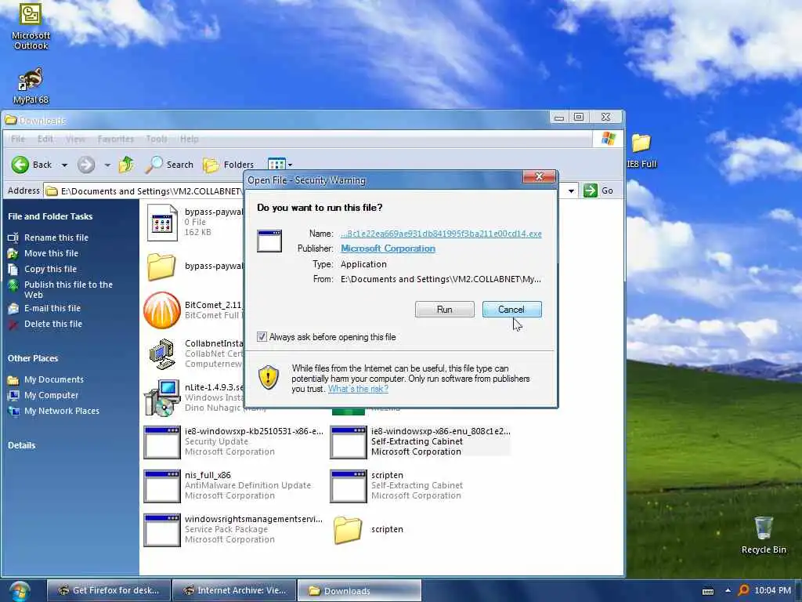Open the Help menu
Screen dimensions: 802x602
pyautogui.click(x=190, y=139)
